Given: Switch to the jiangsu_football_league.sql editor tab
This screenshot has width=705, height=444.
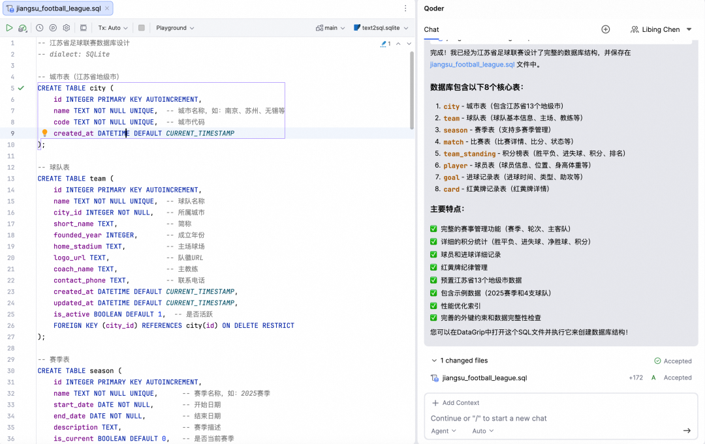Looking at the screenshot, I should coord(58,8).
